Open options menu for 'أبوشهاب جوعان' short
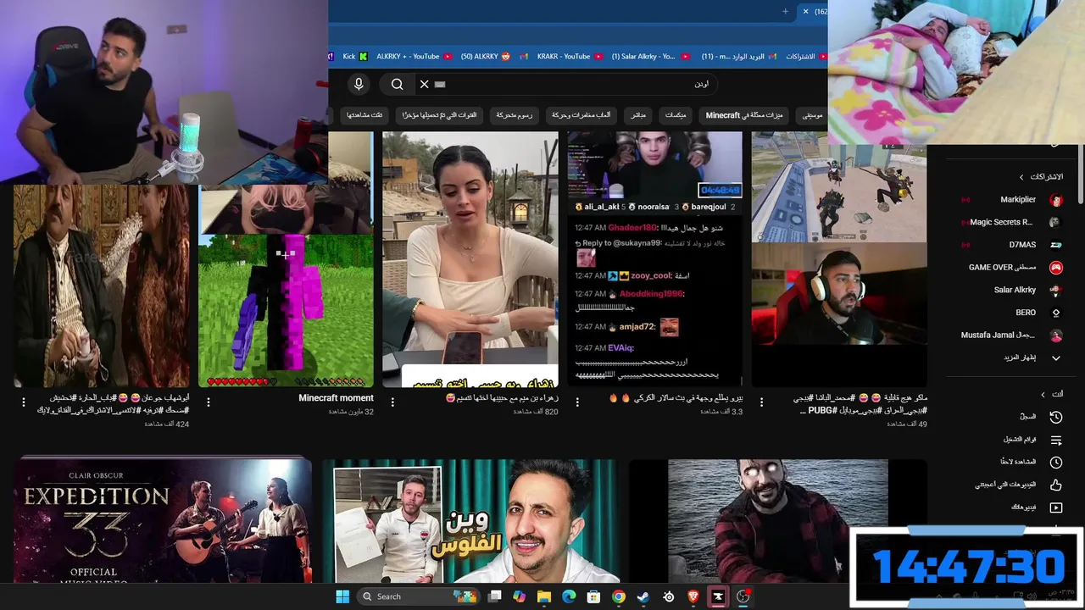 tap(23, 402)
